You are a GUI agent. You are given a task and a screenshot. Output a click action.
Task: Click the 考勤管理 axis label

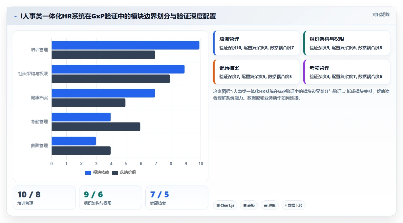point(39,122)
